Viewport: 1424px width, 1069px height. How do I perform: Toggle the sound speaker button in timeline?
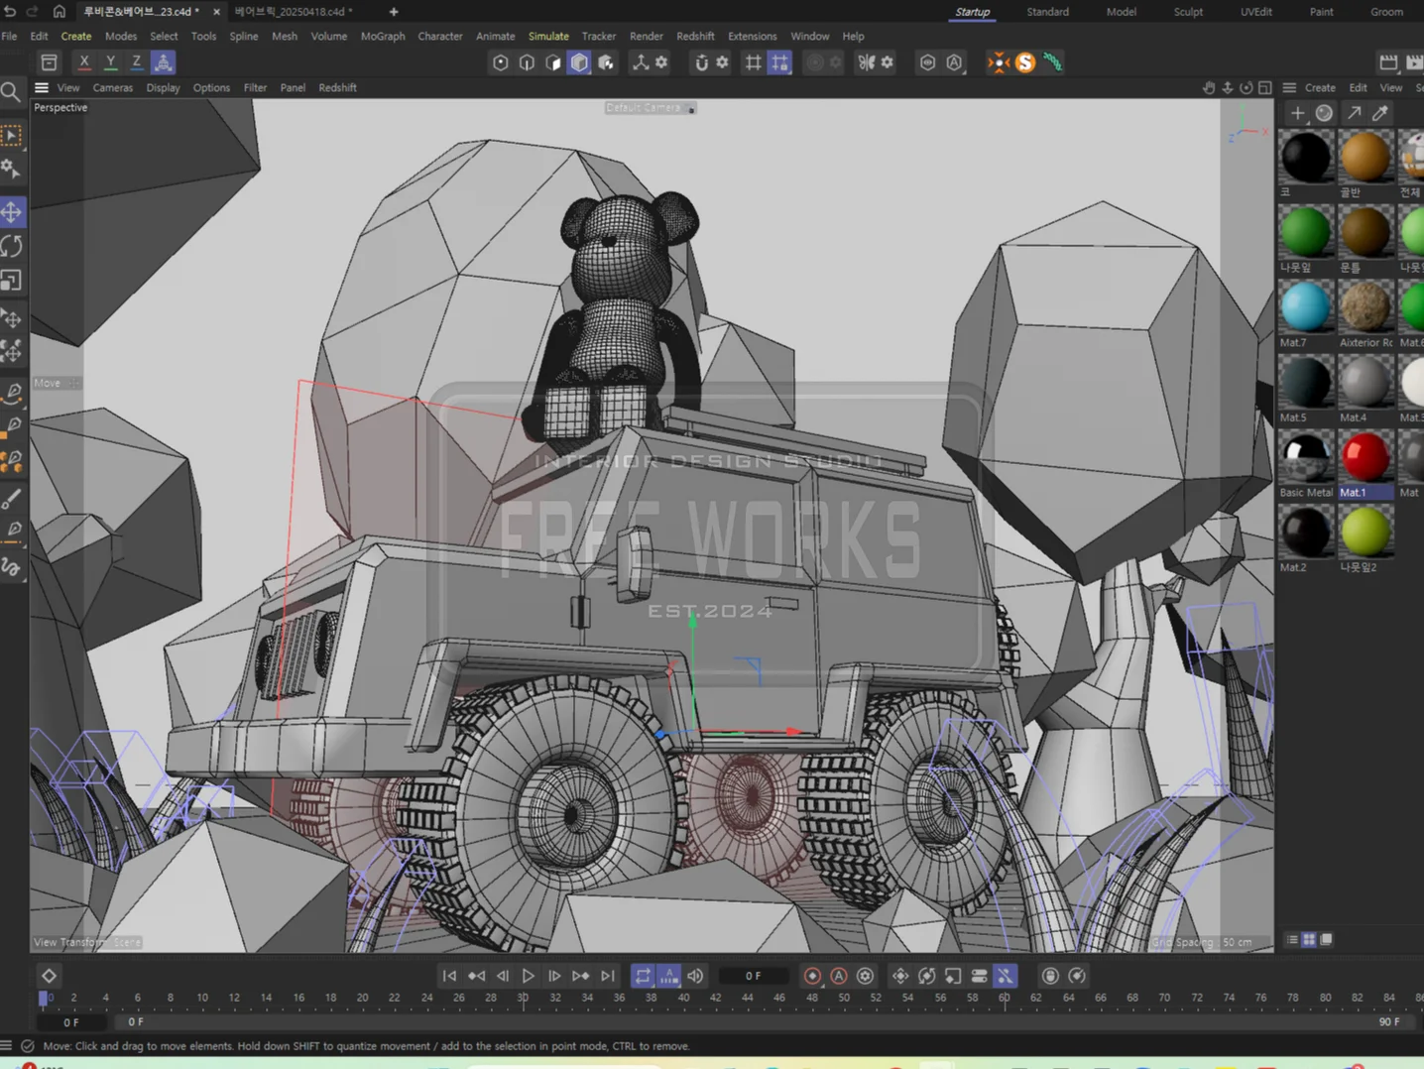point(695,976)
